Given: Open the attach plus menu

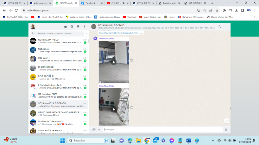Looking at the screenshot, I should 99,130.
